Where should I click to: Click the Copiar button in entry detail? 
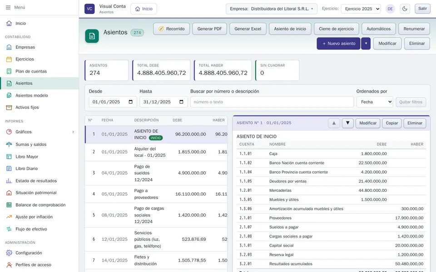[x=392, y=123]
